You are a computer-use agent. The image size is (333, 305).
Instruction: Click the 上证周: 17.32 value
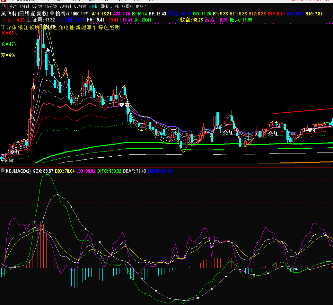40,20
